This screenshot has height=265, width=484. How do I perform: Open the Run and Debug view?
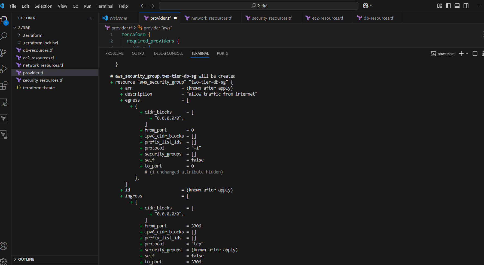[x=4, y=69]
